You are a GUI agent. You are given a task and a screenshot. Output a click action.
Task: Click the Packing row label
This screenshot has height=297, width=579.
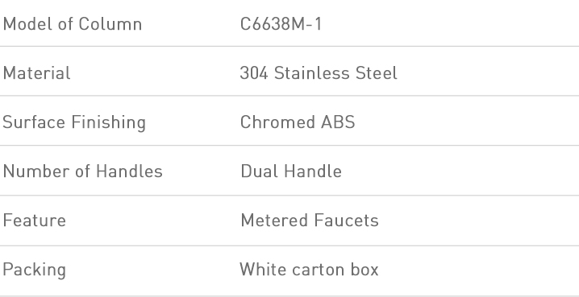(x=35, y=270)
